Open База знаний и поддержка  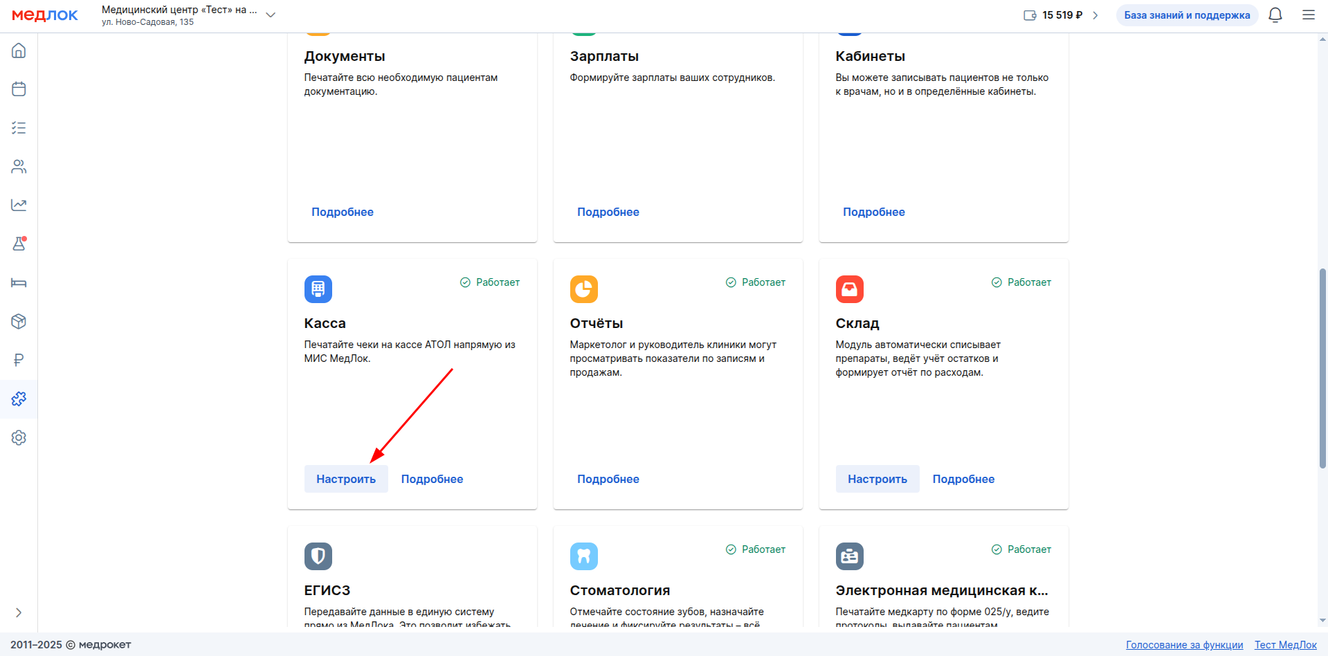coord(1187,15)
